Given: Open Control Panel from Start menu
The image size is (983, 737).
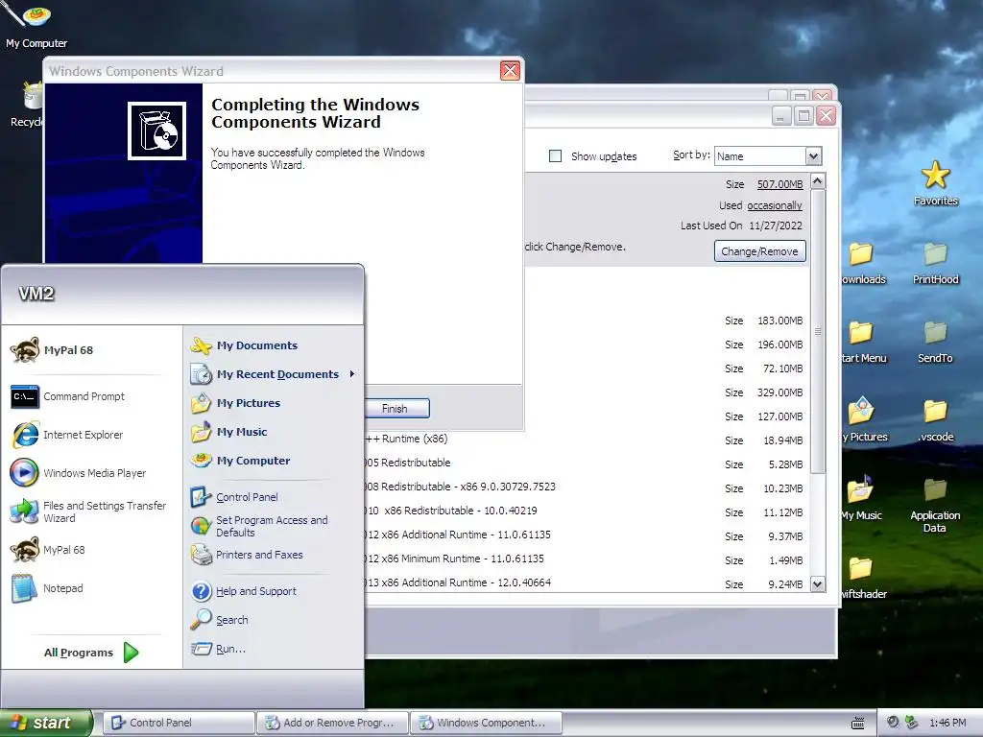Looking at the screenshot, I should point(235,497).
